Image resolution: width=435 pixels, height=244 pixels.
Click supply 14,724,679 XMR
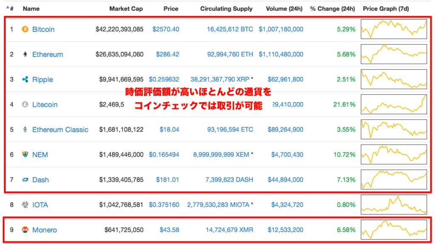229,230
